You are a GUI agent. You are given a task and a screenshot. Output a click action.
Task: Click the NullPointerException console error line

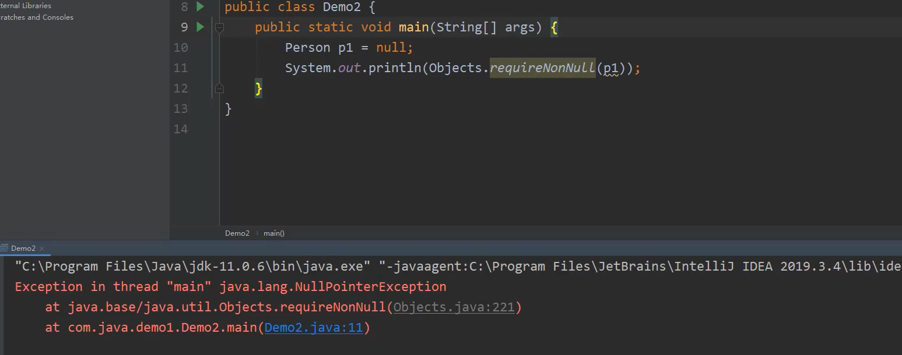pyautogui.click(x=231, y=287)
